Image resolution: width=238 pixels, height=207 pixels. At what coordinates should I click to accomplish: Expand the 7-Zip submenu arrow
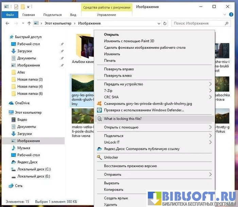[210, 91]
